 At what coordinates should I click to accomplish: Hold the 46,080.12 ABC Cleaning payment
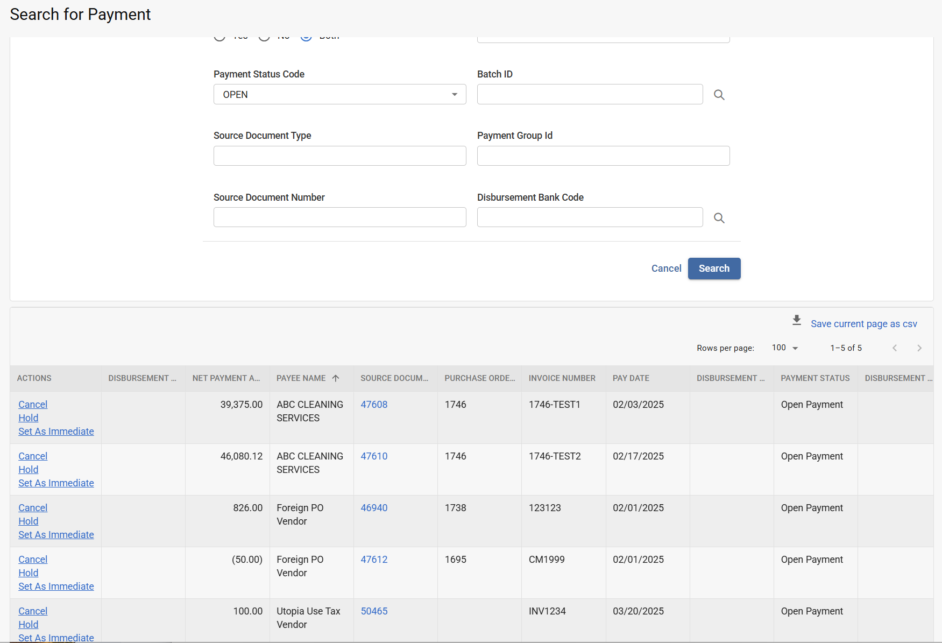click(29, 470)
